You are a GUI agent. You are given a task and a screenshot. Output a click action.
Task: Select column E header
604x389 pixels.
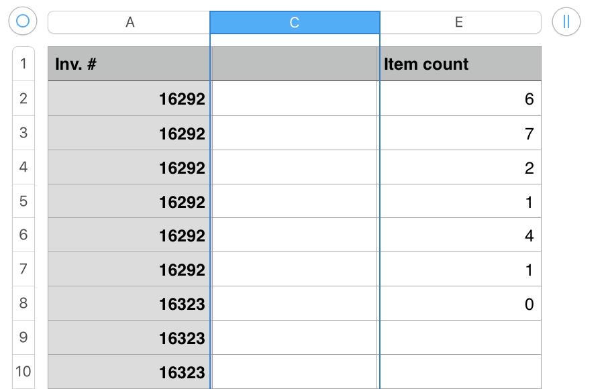(460, 22)
